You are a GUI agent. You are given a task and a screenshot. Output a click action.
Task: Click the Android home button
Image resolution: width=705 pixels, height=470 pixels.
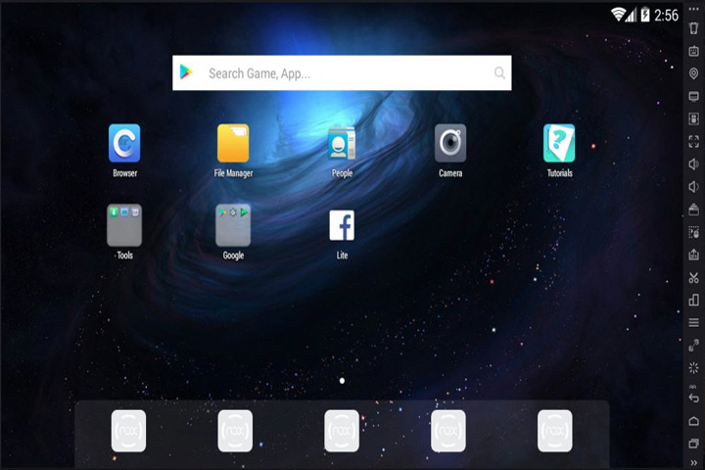tap(694, 421)
